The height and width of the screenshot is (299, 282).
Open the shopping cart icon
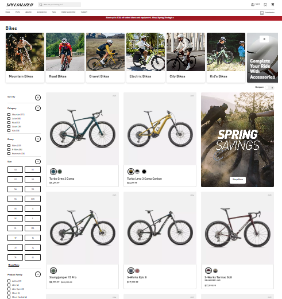click(273, 5)
